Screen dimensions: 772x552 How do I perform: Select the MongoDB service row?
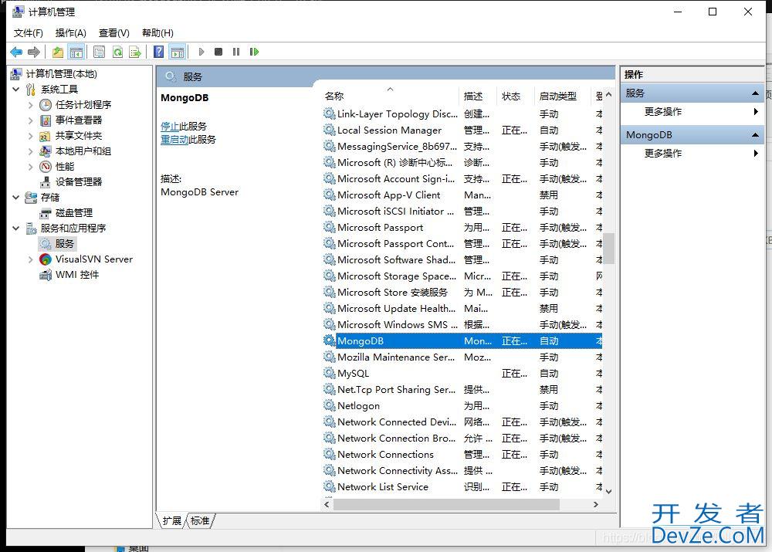462,340
